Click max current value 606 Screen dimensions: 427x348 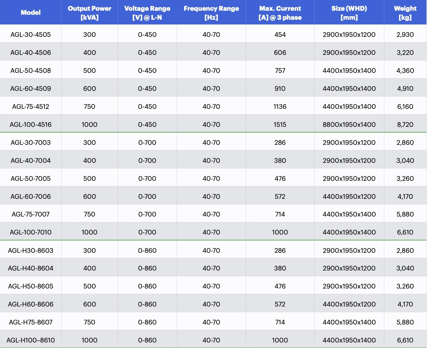280,53
